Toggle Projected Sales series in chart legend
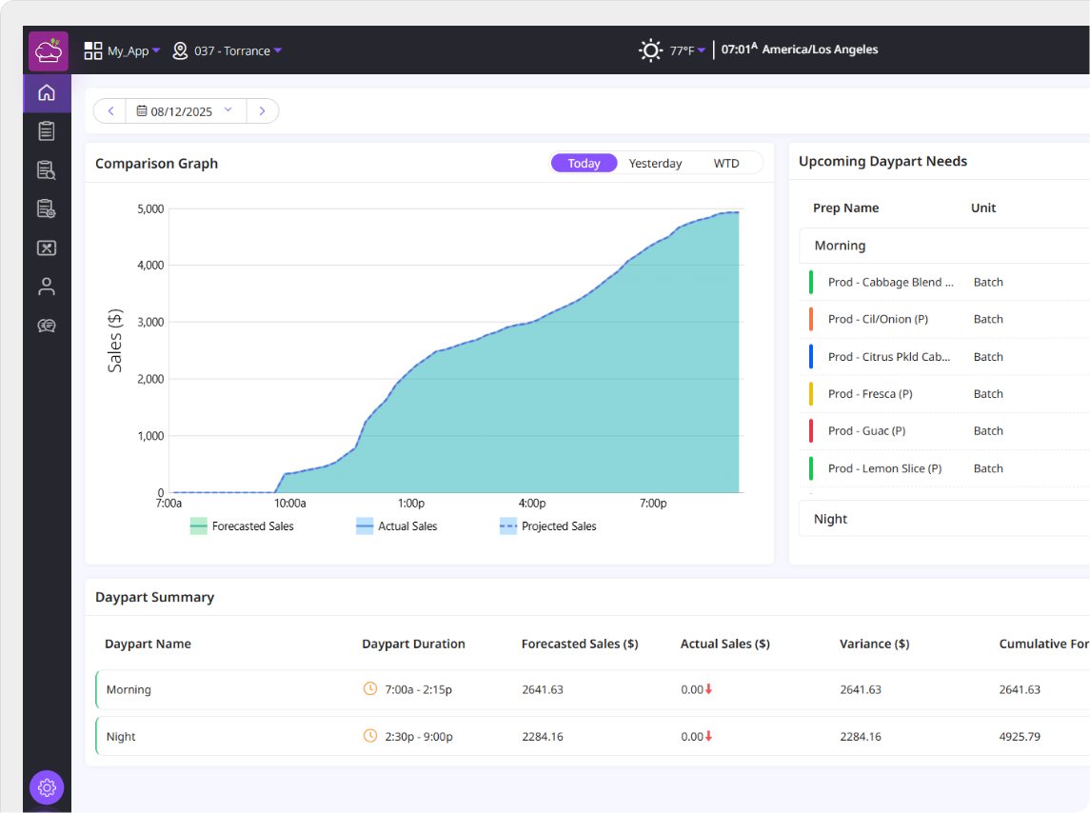The height and width of the screenshot is (813, 1090). (x=547, y=526)
